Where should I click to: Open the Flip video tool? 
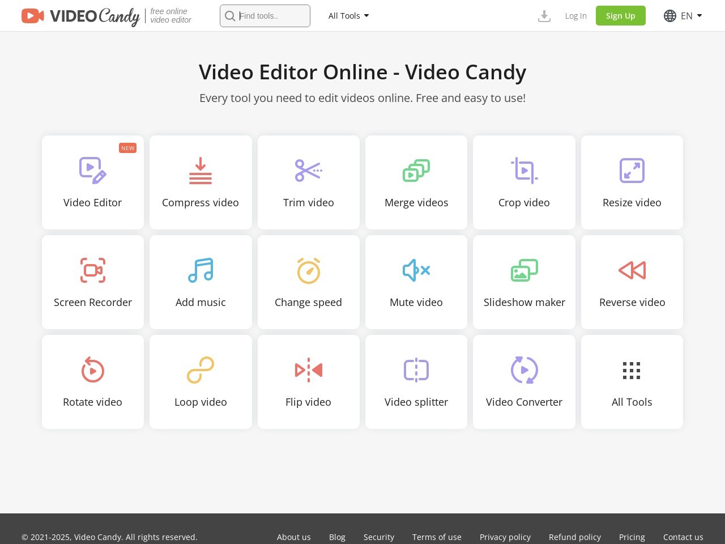(308, 382)
